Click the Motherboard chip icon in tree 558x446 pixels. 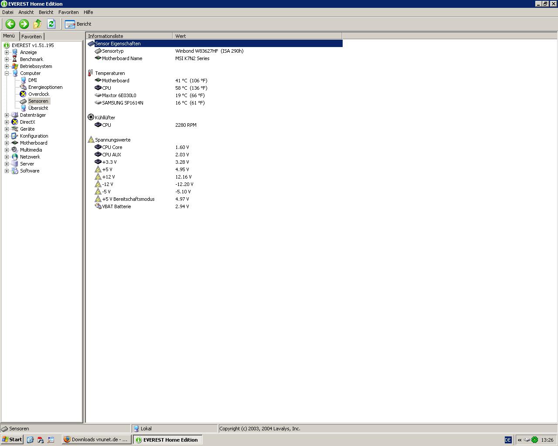coord(15,143)
